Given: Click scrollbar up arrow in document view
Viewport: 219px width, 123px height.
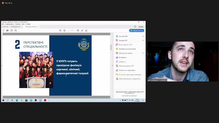Looking at the screenshot, I should click(111, 33).
